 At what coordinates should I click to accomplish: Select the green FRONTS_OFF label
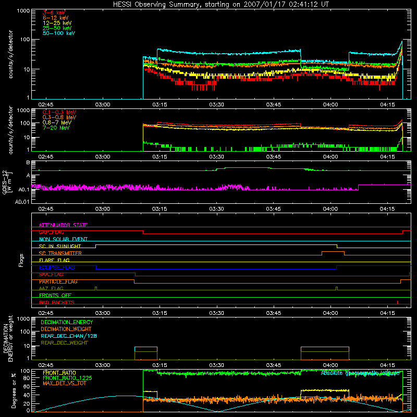[x=55, y=296]
